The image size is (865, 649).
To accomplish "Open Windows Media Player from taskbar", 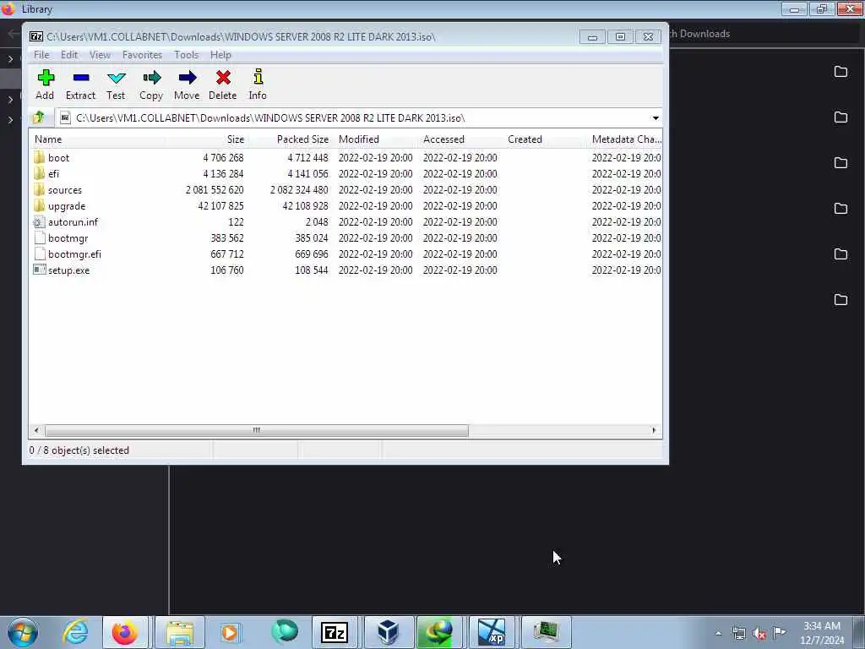I will point(230,632).
